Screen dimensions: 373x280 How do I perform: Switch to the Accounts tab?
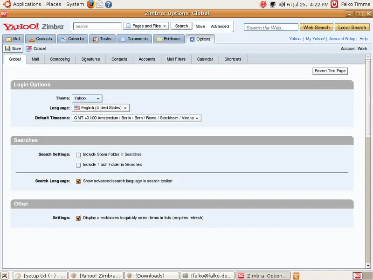coord(147,59)
